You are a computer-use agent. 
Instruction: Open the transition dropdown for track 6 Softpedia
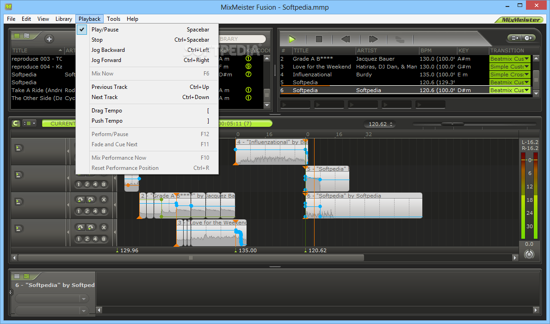(x=527, y=90)
